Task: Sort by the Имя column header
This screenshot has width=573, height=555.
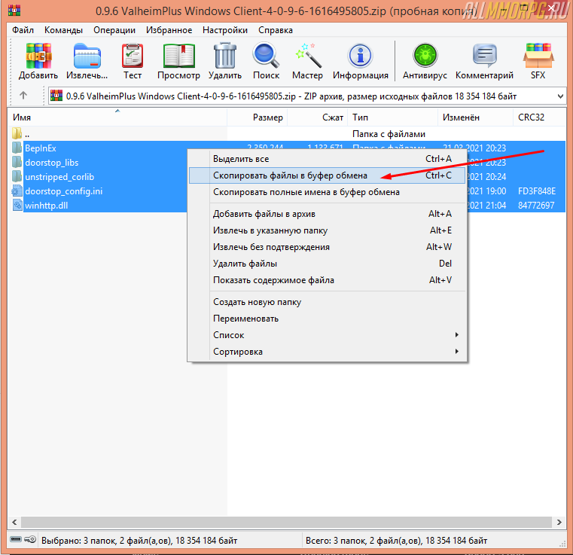Action: coord(117,117)
